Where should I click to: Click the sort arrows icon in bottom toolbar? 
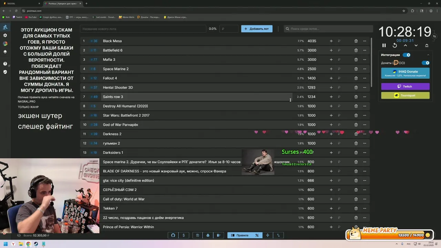coord(278,235)
